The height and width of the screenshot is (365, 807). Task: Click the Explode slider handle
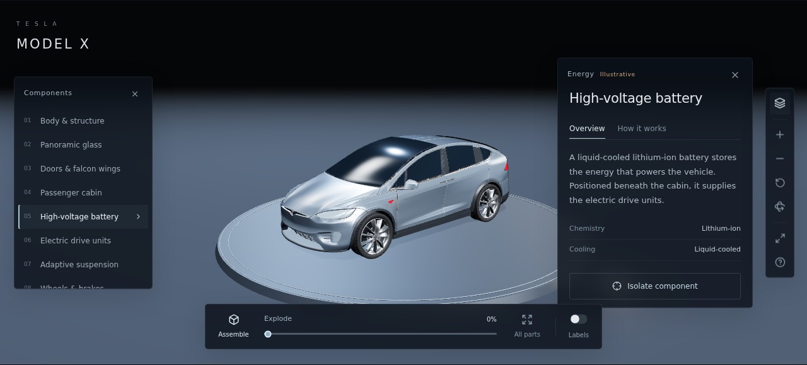coord(268,334)
